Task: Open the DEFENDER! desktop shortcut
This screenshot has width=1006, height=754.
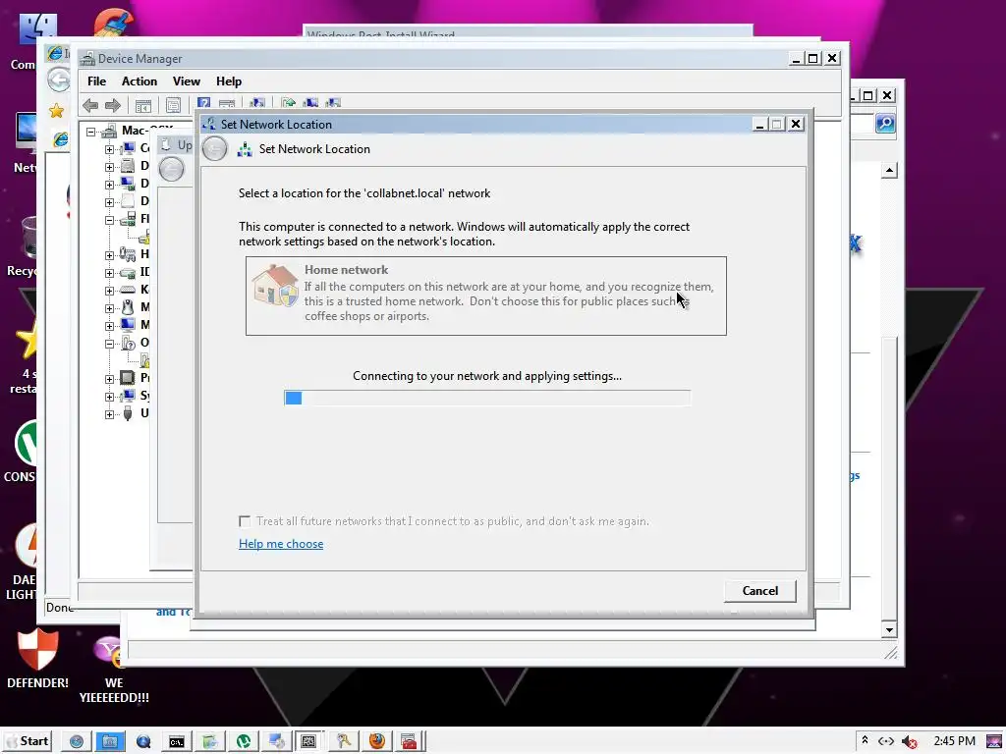Action: [38, 659]
